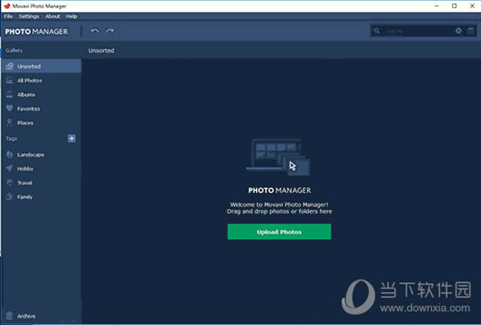The image size is (481, 325).
Task: Click the calendar icon beside search
Action: 471,31
